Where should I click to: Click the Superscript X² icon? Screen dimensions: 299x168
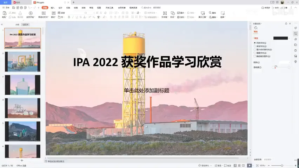tap(89, 17)
